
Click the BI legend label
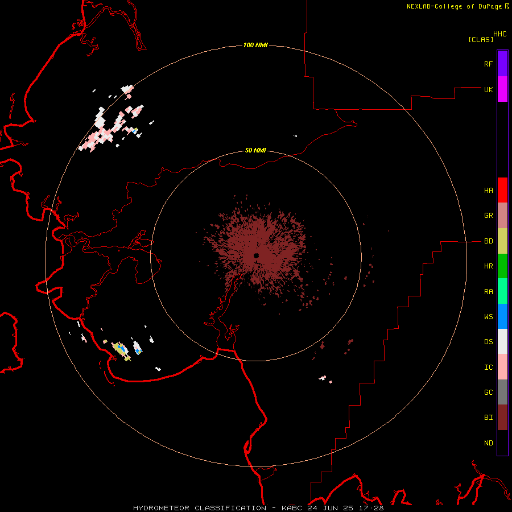click(x=488, y=418)
